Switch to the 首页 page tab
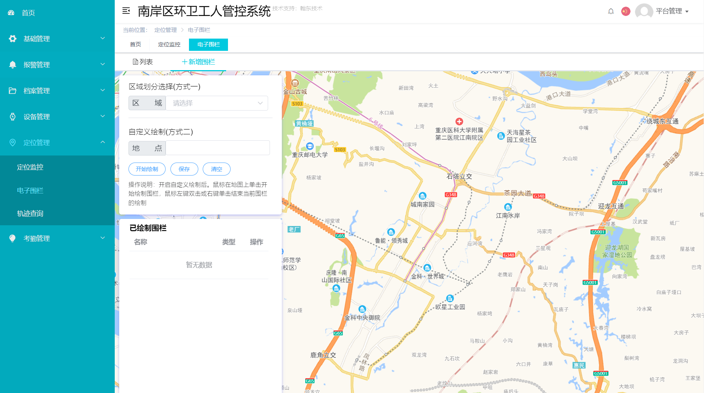This screenshot has height=393, width=704. pyautogui.click(x=136, y=45)
